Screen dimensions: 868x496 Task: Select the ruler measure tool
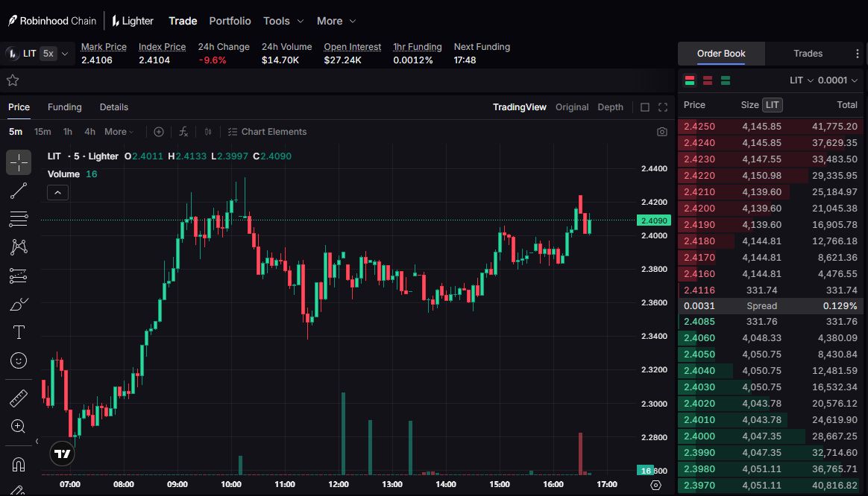click(x=18, y=398)
